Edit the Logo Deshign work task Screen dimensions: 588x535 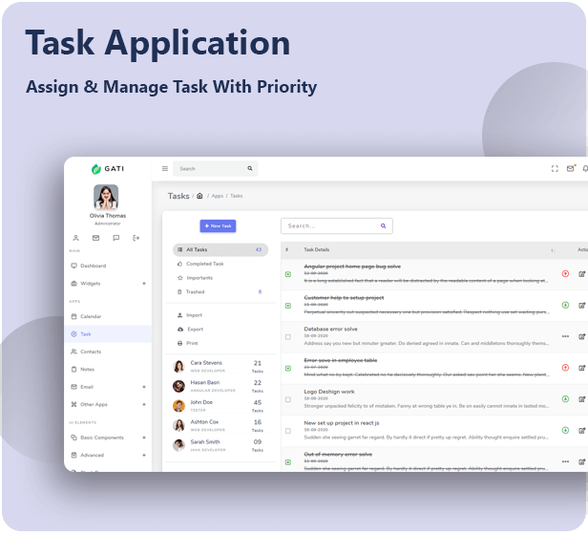tap(582, 399)
